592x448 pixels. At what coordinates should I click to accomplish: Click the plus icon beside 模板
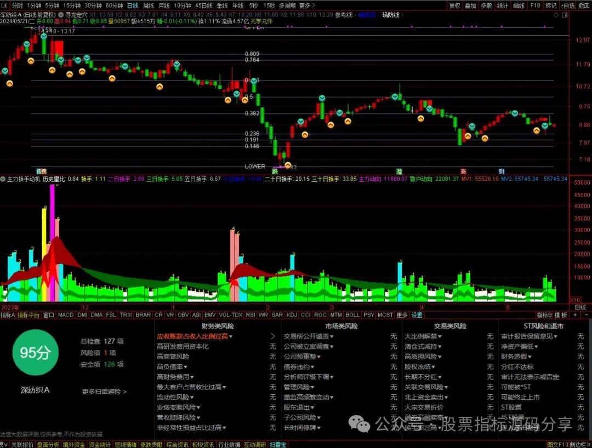(x=575, y=315)
